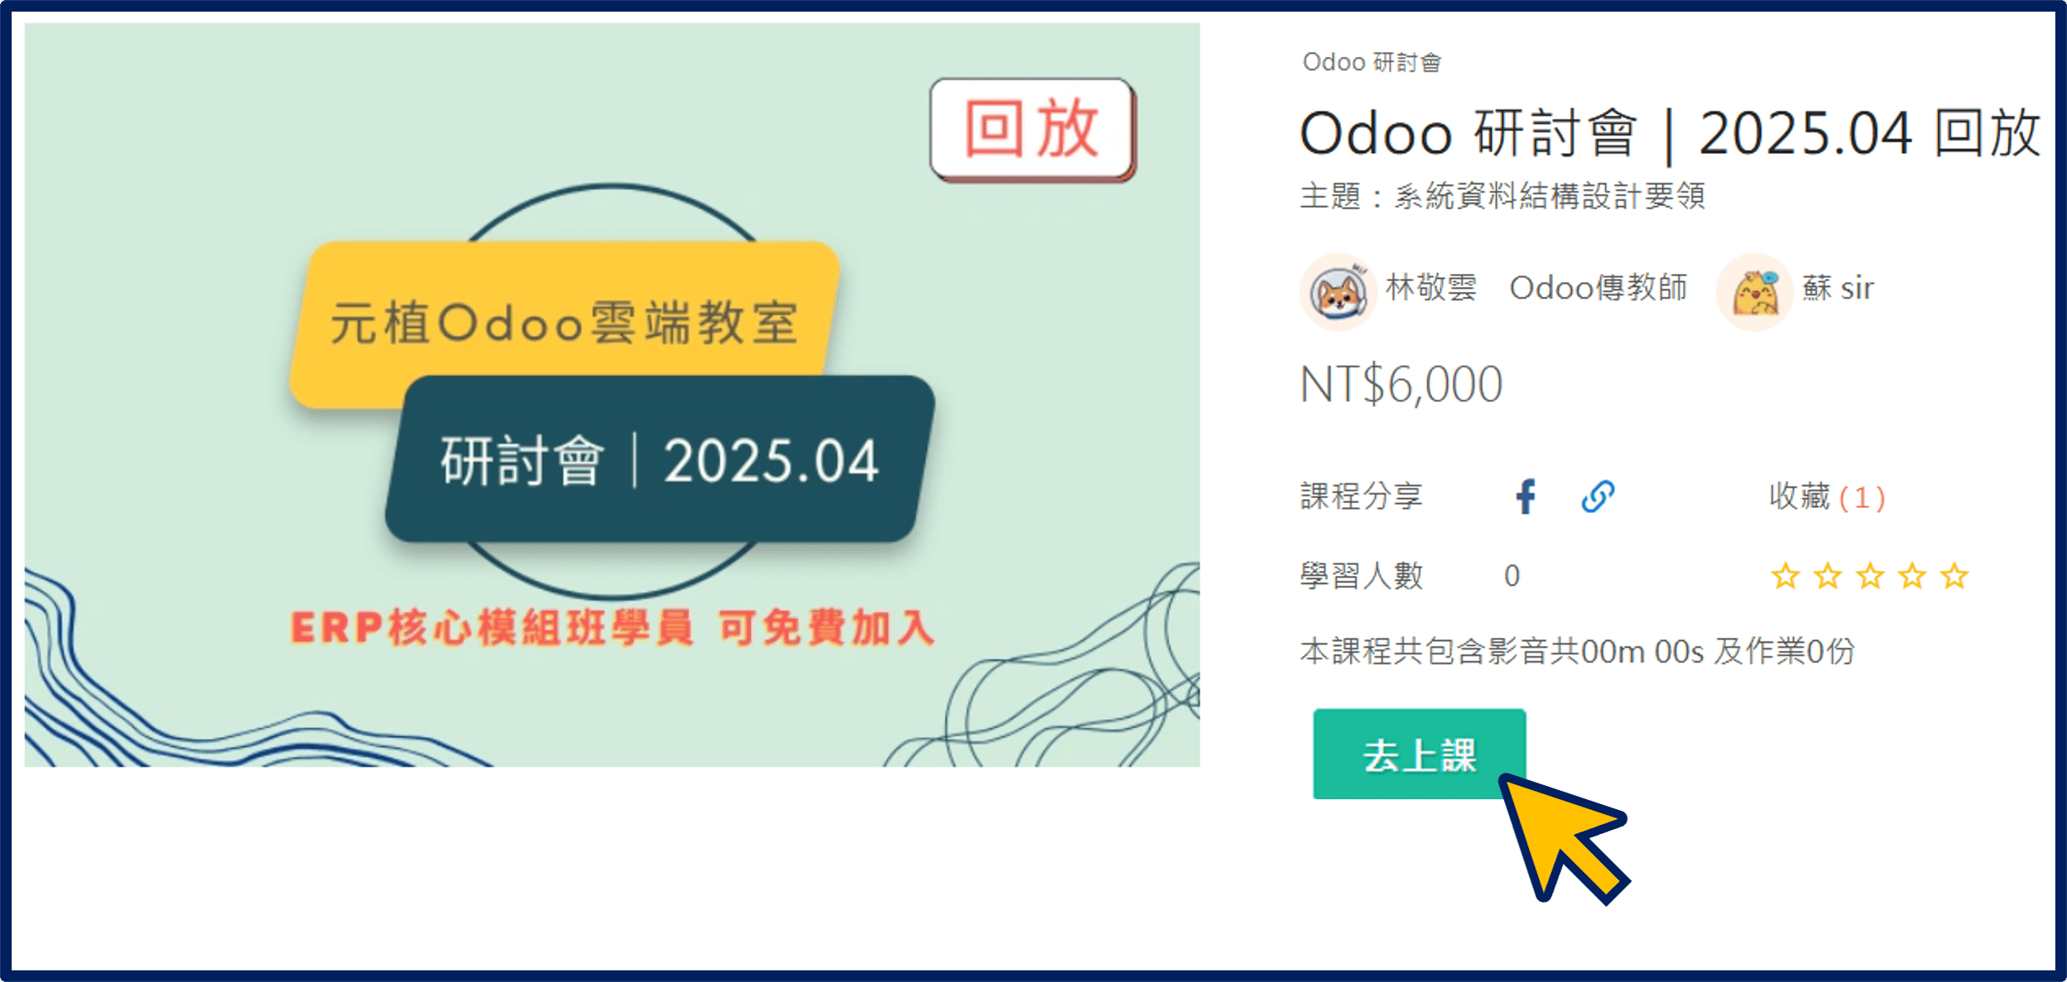Click the 回放 badge on banner
The height and width of the screenshot is (982, 2067).
tap(1032, 130)
